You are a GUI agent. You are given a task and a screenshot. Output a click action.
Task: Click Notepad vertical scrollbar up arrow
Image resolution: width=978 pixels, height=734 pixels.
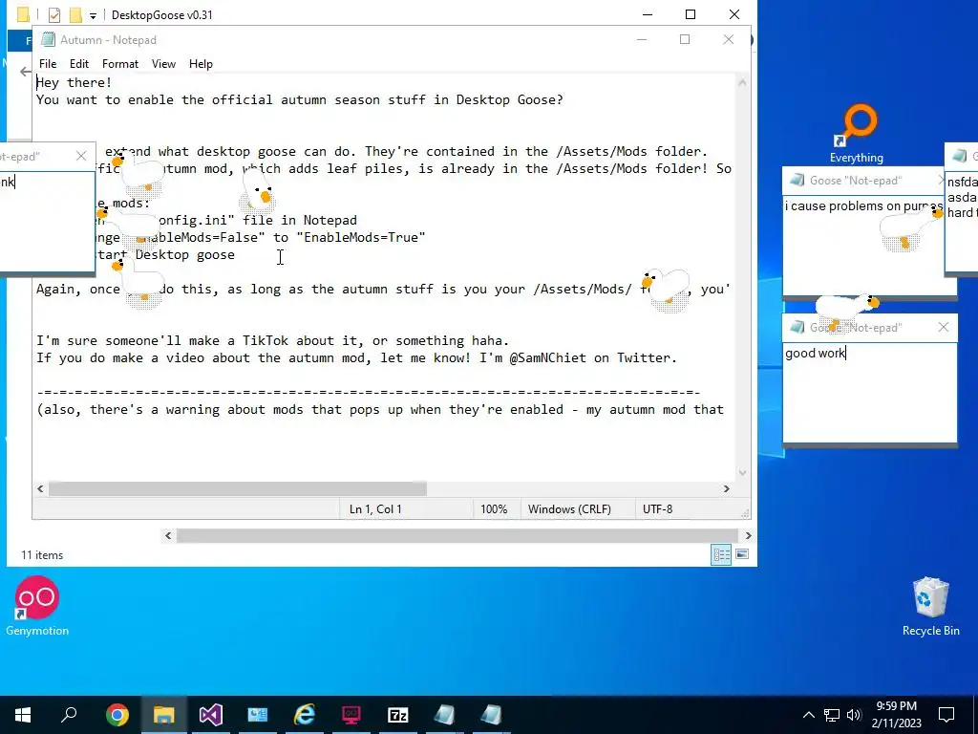(x=742, y=82)
